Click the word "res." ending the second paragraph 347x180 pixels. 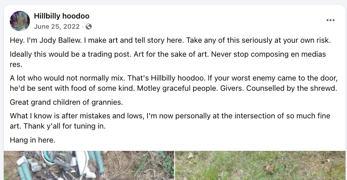[x=16, y=64]
